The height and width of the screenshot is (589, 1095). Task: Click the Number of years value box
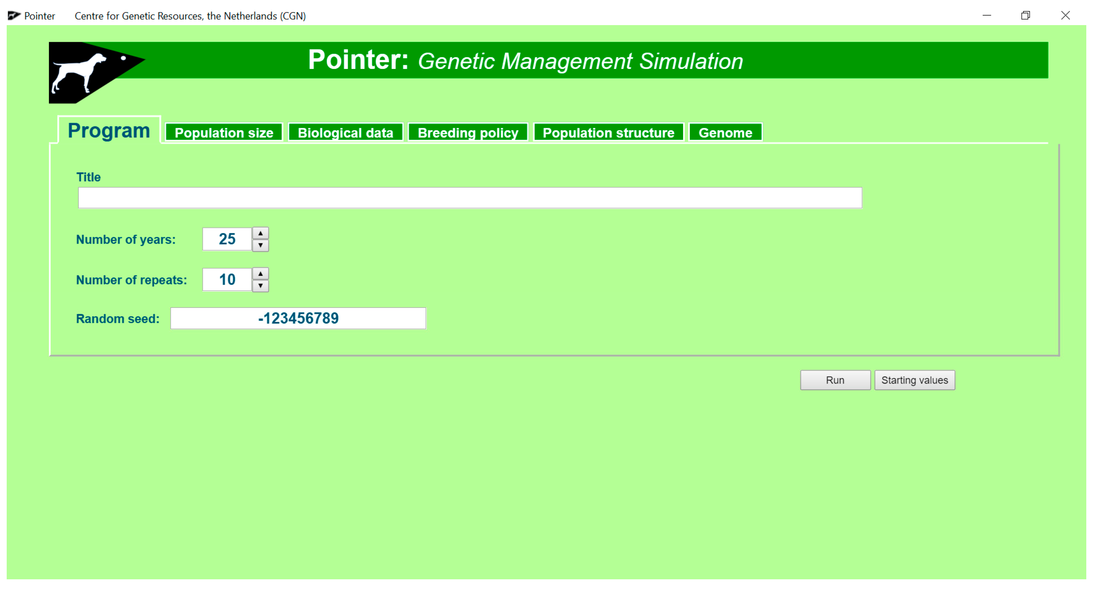click(227, 239)
